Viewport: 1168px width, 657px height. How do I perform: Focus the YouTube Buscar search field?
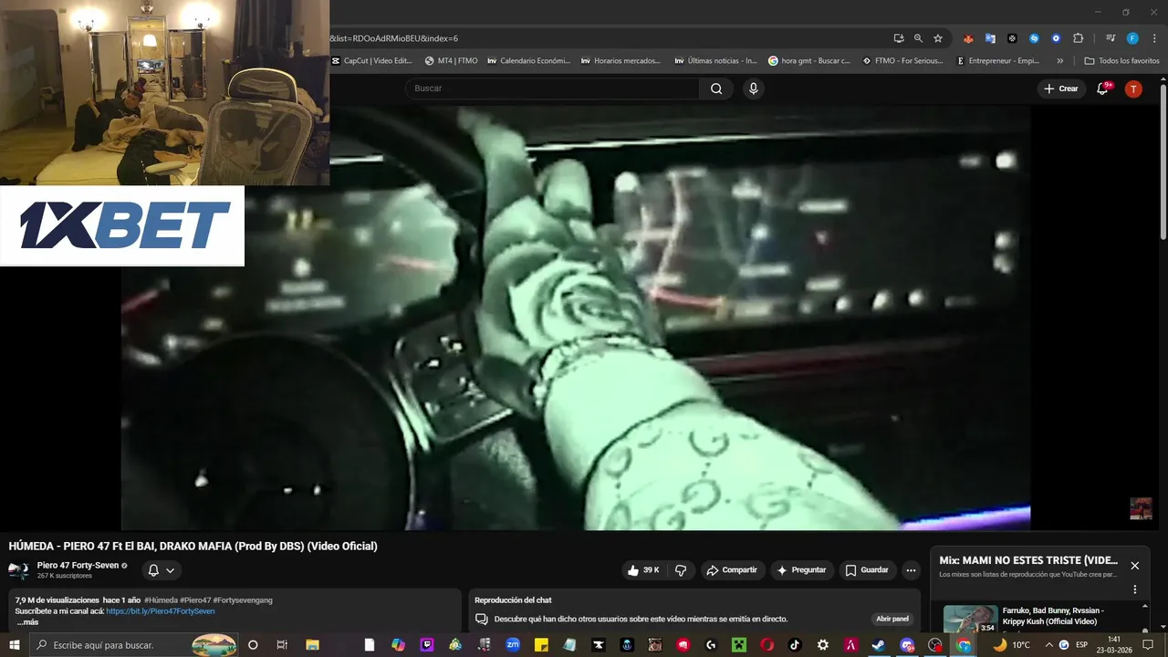click(552, 89)
